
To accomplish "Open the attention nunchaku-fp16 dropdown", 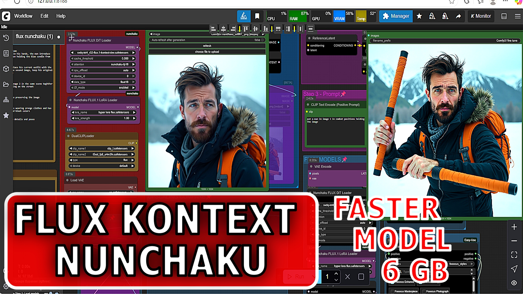I will pyautogui.click(x=103, y=65).
